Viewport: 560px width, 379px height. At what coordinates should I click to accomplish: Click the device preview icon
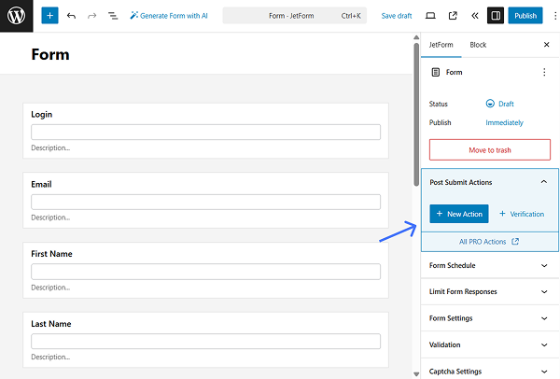430,16
